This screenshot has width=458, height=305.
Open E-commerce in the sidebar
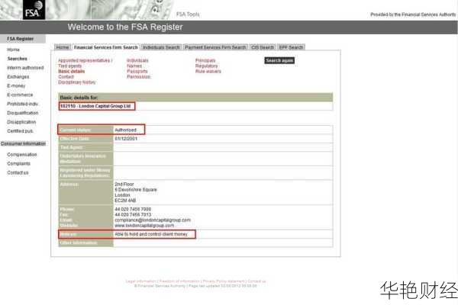[x=20, y=95]
